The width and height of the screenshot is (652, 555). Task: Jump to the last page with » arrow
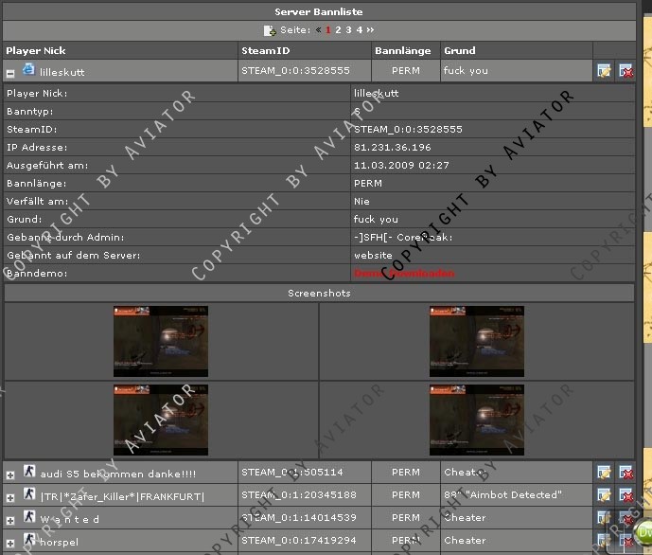tap(369, 30)
